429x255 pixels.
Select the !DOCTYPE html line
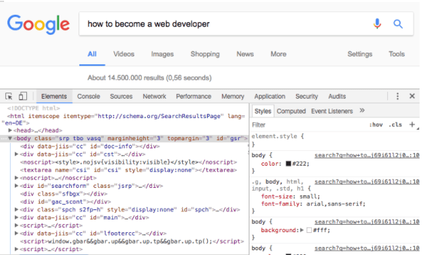[x=34, y=108]
